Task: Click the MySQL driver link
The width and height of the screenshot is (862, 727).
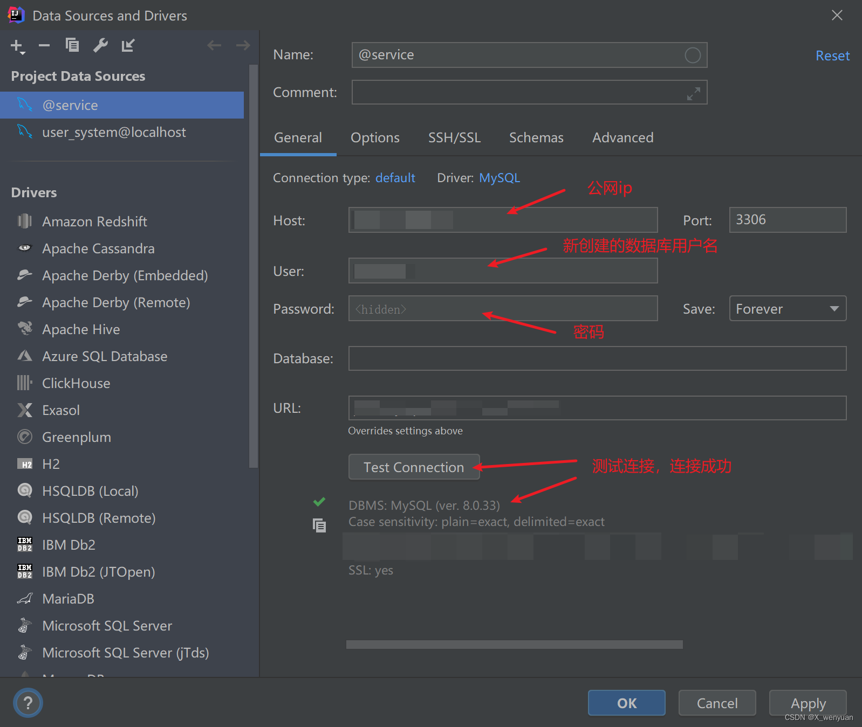Action: (x=500, y=178)
